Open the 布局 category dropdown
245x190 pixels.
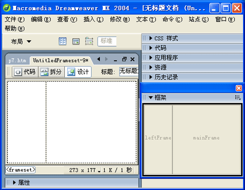[x=21, y=42]
